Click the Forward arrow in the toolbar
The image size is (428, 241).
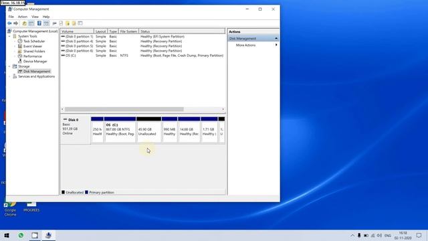(x=16, y=23)
